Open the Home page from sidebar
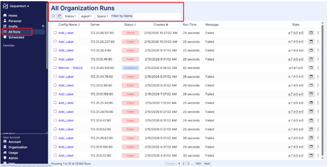 [13, 15]
